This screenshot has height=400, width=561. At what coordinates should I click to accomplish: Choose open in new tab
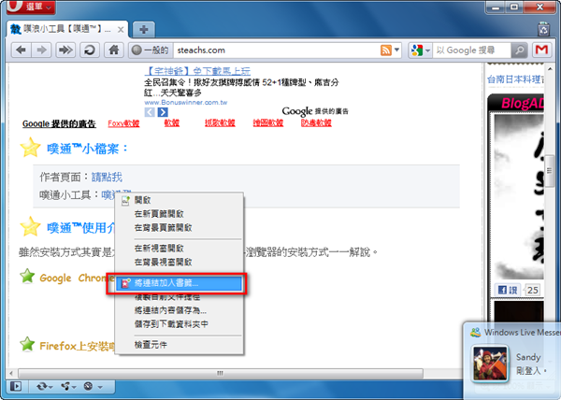click(x=180, y=214)
